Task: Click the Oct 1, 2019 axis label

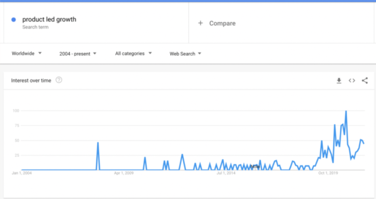Action: [328, 173]
